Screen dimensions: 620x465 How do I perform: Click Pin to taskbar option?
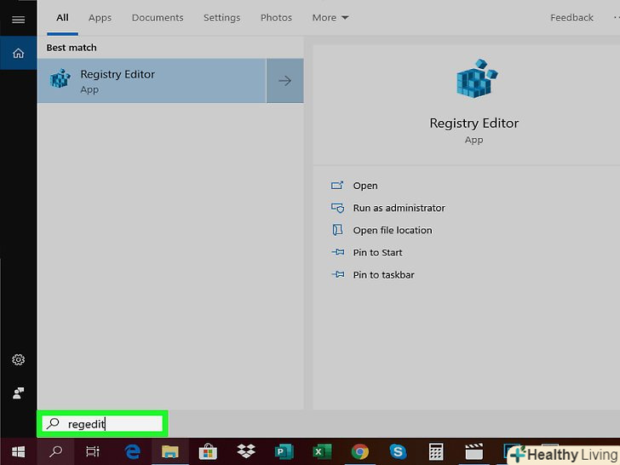click(x=383, y=275)
